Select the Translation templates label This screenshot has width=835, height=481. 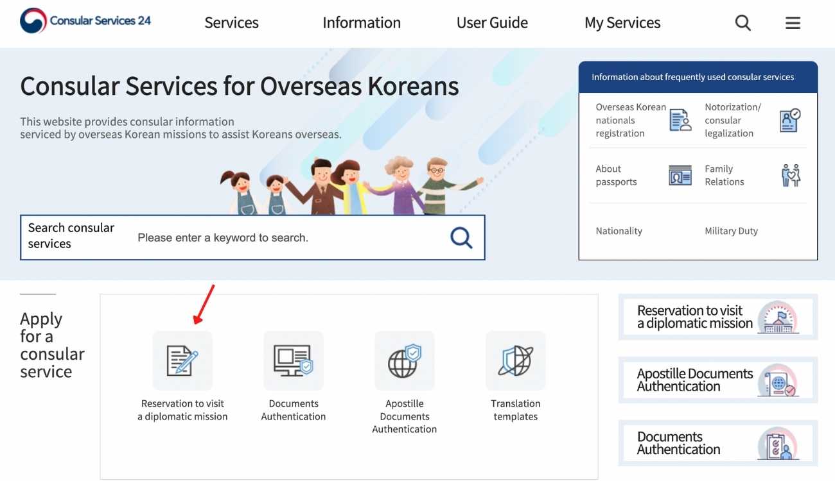516,410
